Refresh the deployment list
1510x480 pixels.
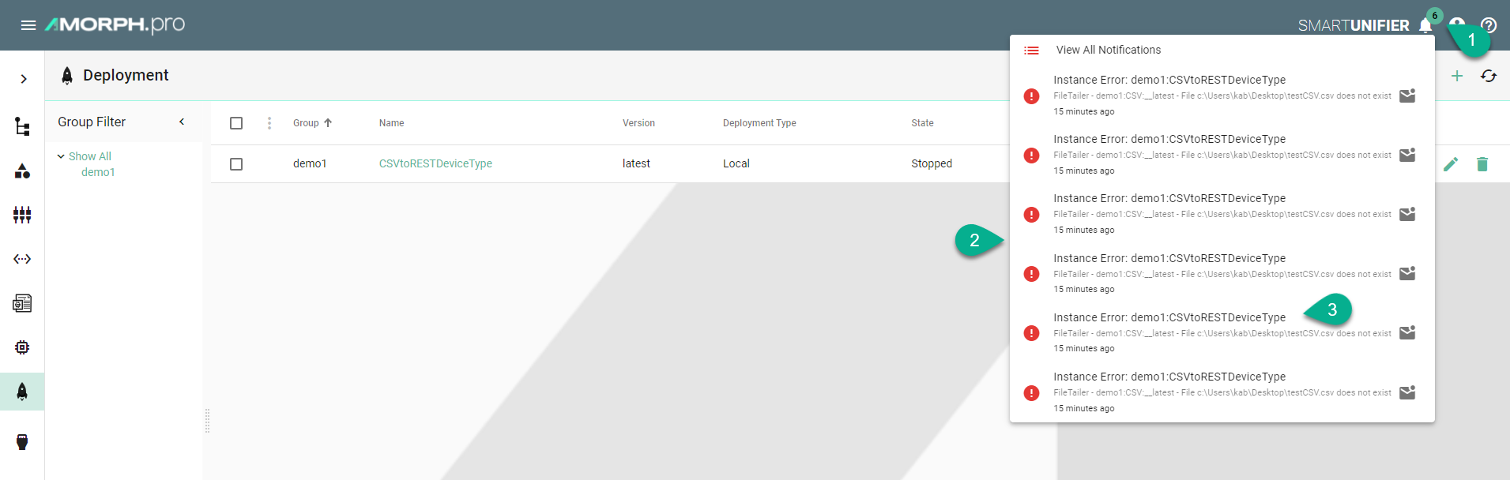pyautogui.click(x=1489, y=76)
